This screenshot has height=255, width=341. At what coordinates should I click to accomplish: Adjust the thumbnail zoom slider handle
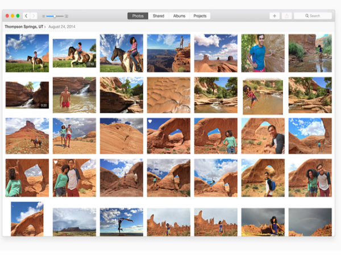(x=55, y=16)
